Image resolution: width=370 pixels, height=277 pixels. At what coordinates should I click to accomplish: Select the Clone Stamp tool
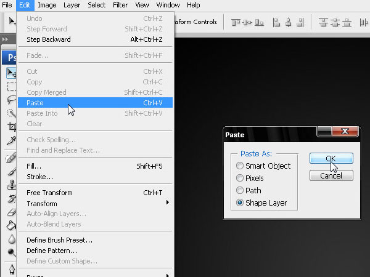[11, 185]
